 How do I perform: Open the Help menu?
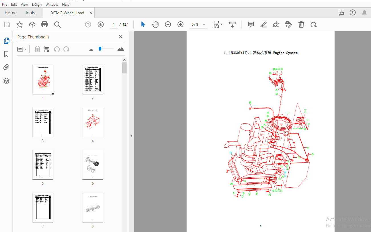[66, 4]
